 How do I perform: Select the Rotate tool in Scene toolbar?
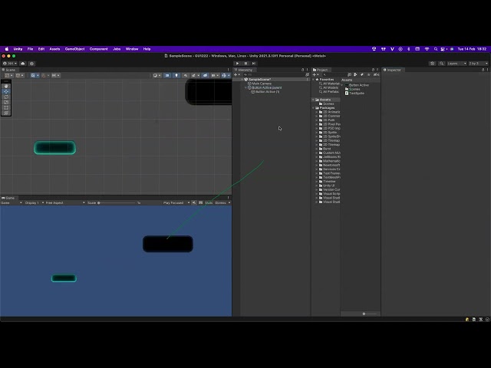coord(6,97)
